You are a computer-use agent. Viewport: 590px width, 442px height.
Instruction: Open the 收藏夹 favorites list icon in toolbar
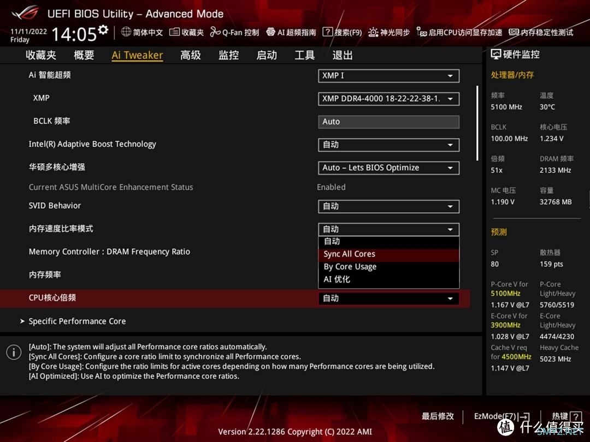pos(174,32)
